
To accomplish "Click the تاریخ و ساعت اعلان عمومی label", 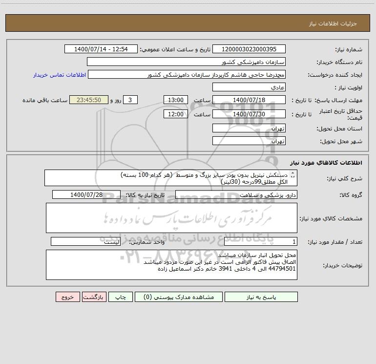I will [x=175, y=50].
